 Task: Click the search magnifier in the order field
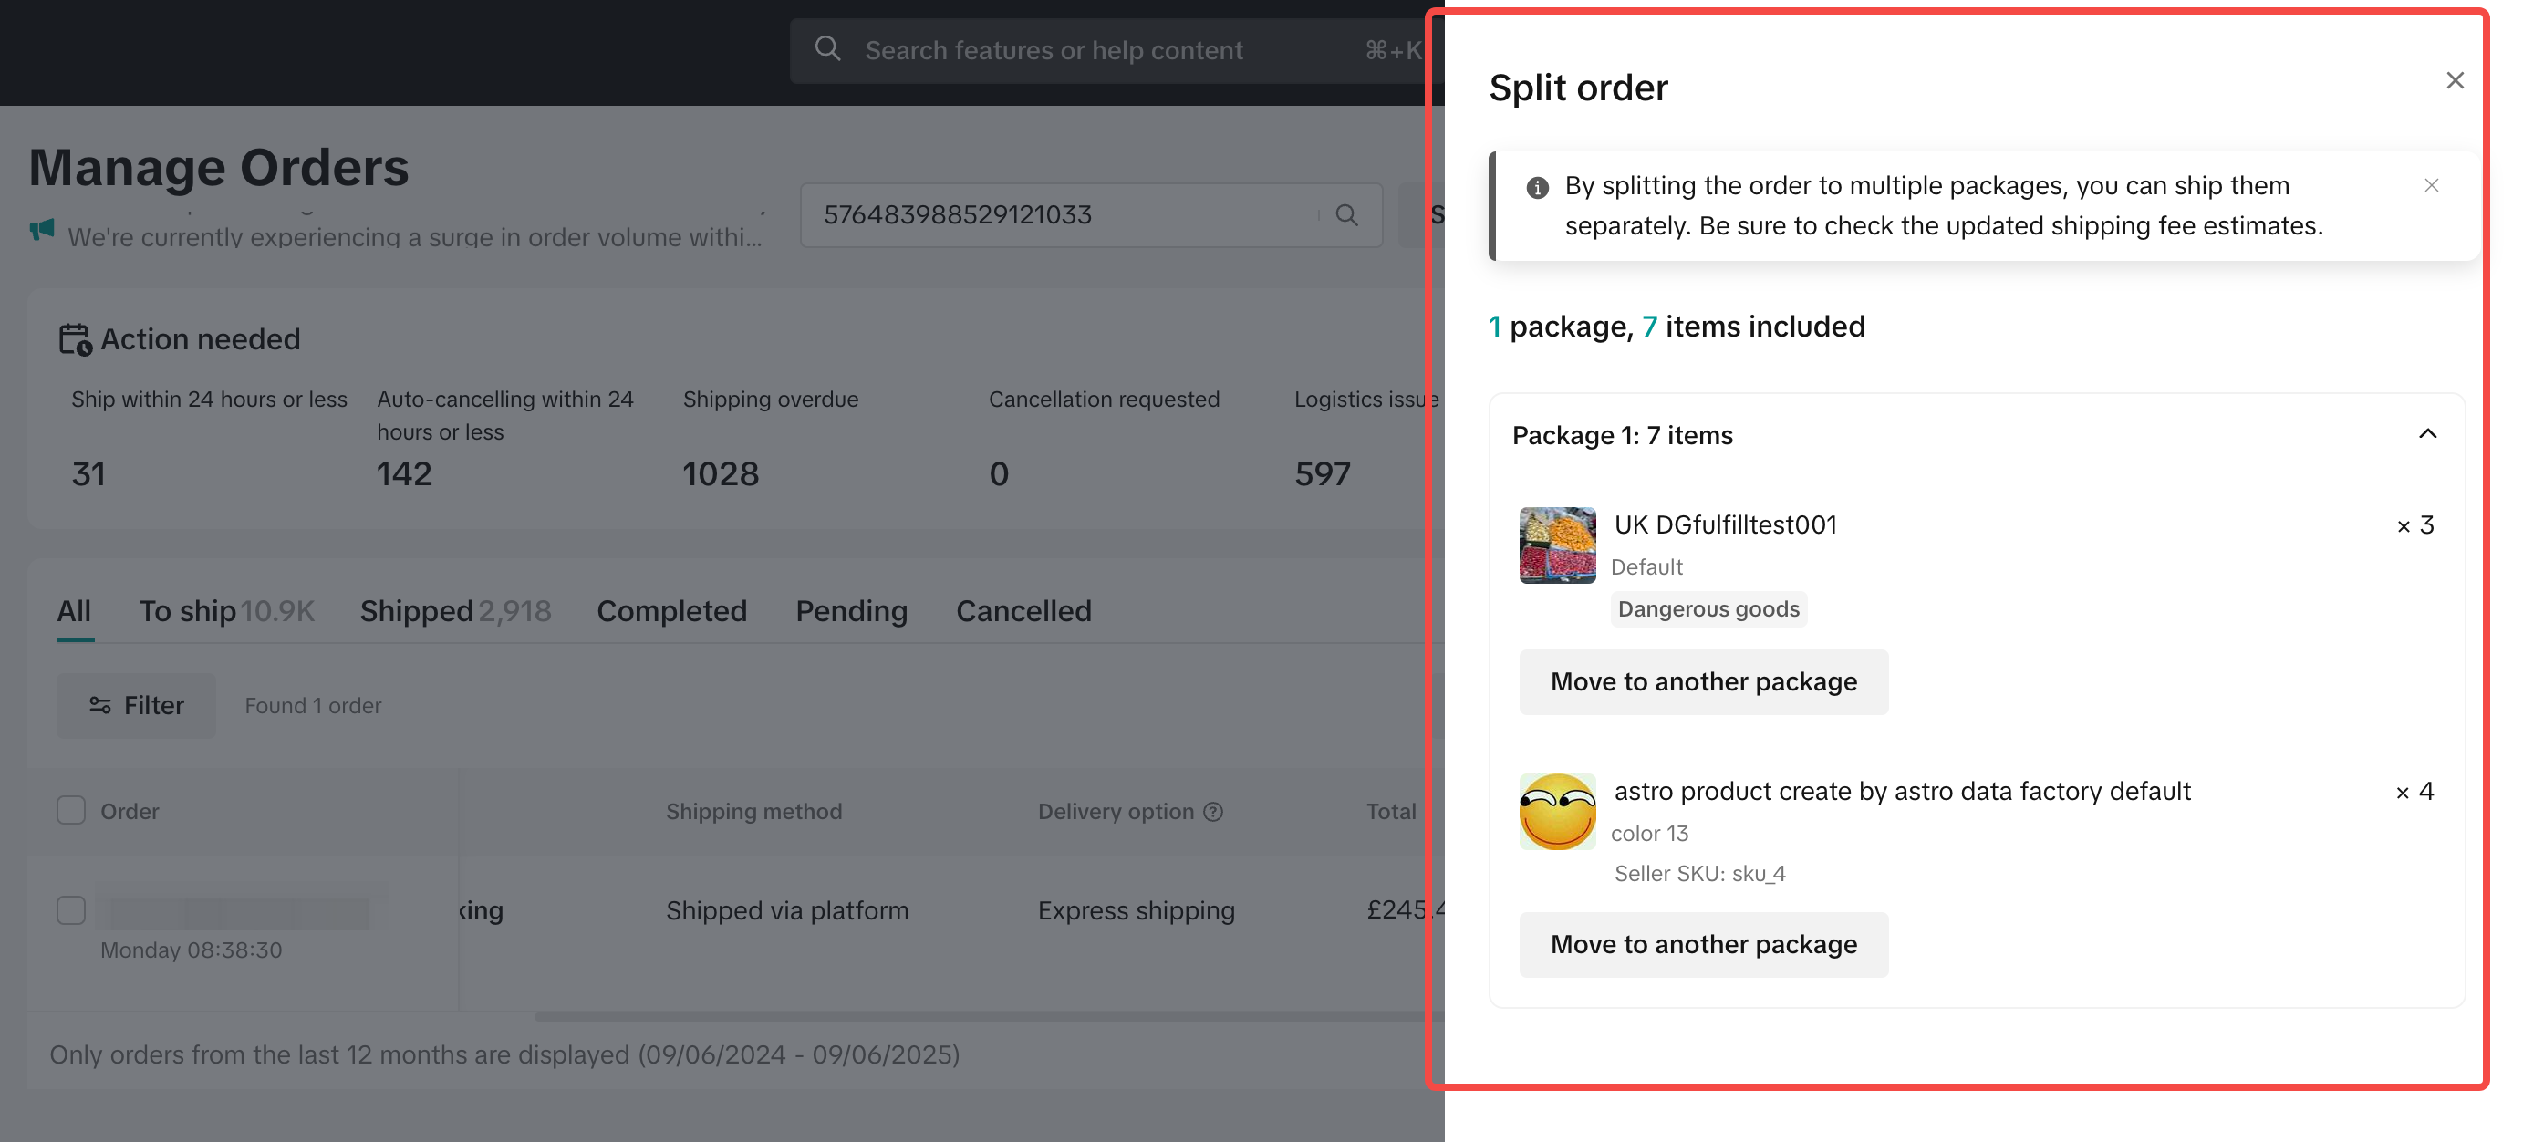[x=1346, y=215]
